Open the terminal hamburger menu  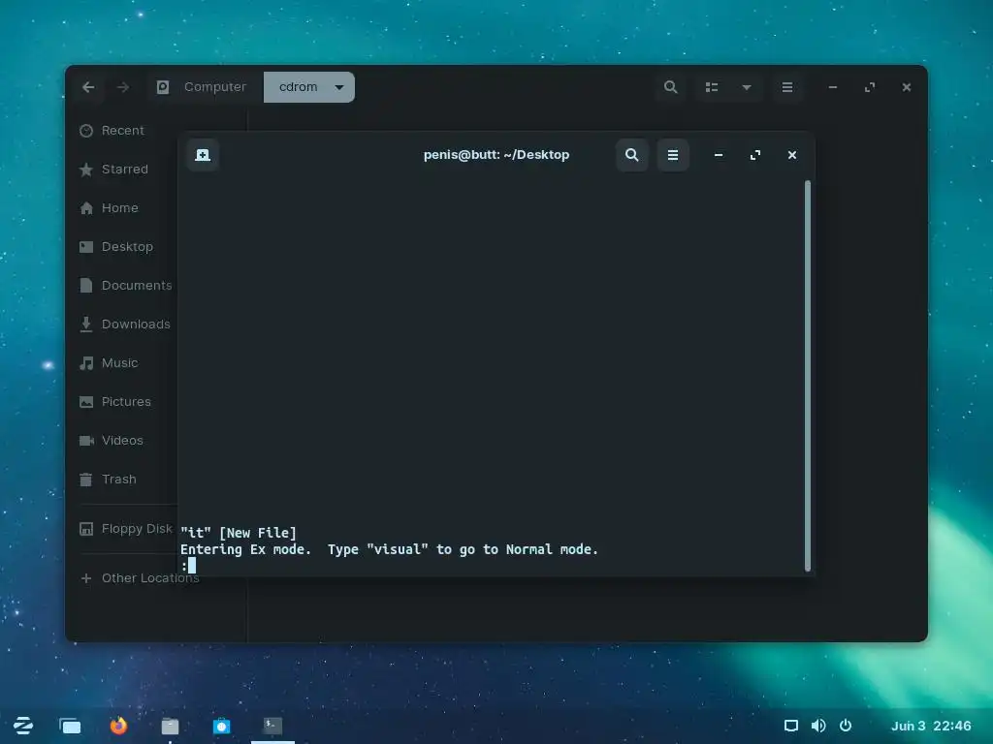[673, 155]
